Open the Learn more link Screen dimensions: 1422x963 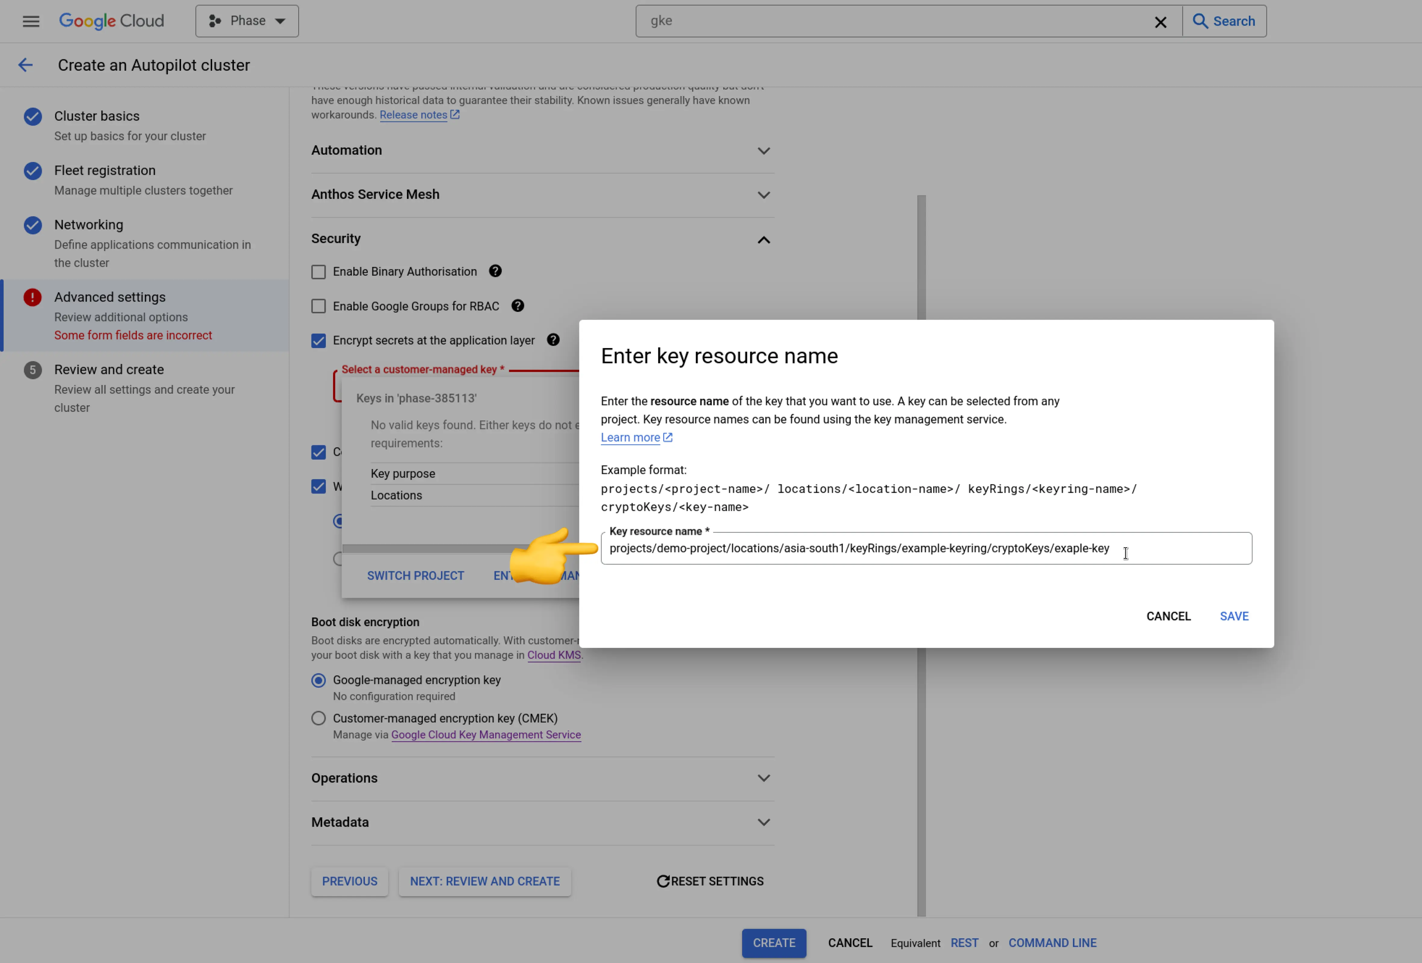coord(630,438)
